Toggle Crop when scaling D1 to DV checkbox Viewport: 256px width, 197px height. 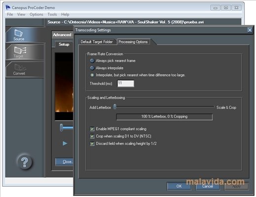click(92, 136)
